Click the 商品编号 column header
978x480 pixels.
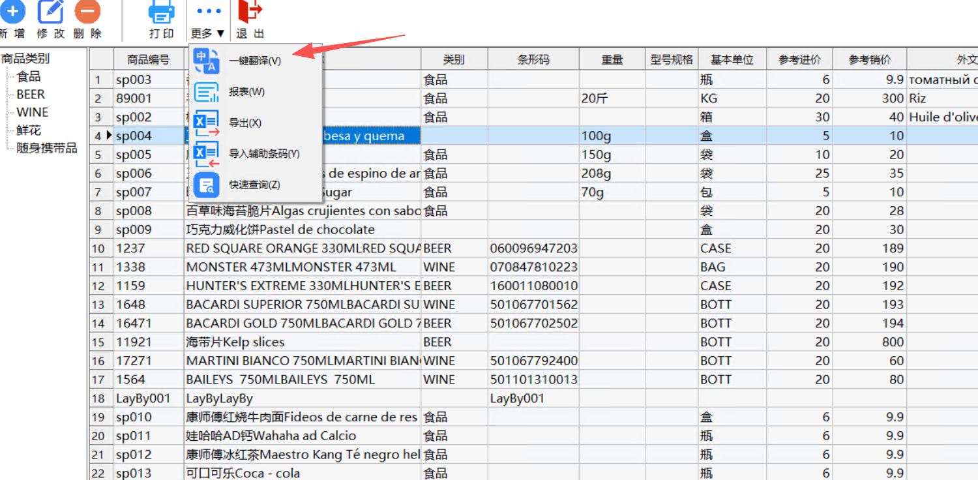(x=149, y=60)
